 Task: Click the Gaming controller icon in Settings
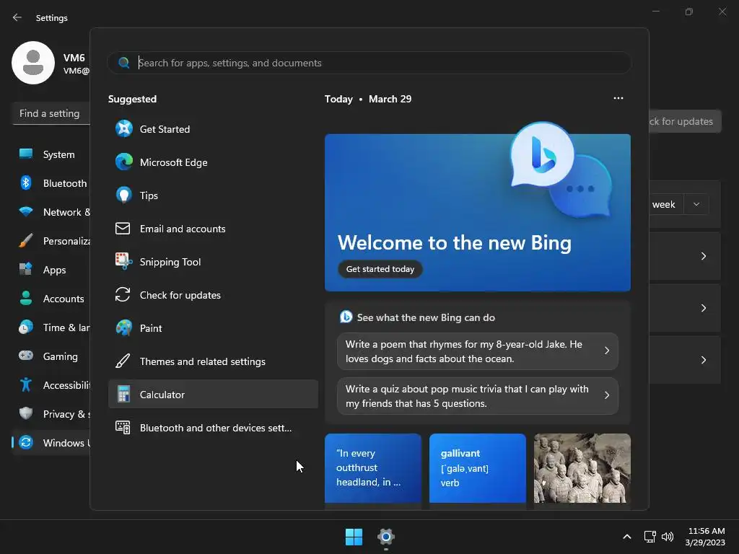coord(26,356)
